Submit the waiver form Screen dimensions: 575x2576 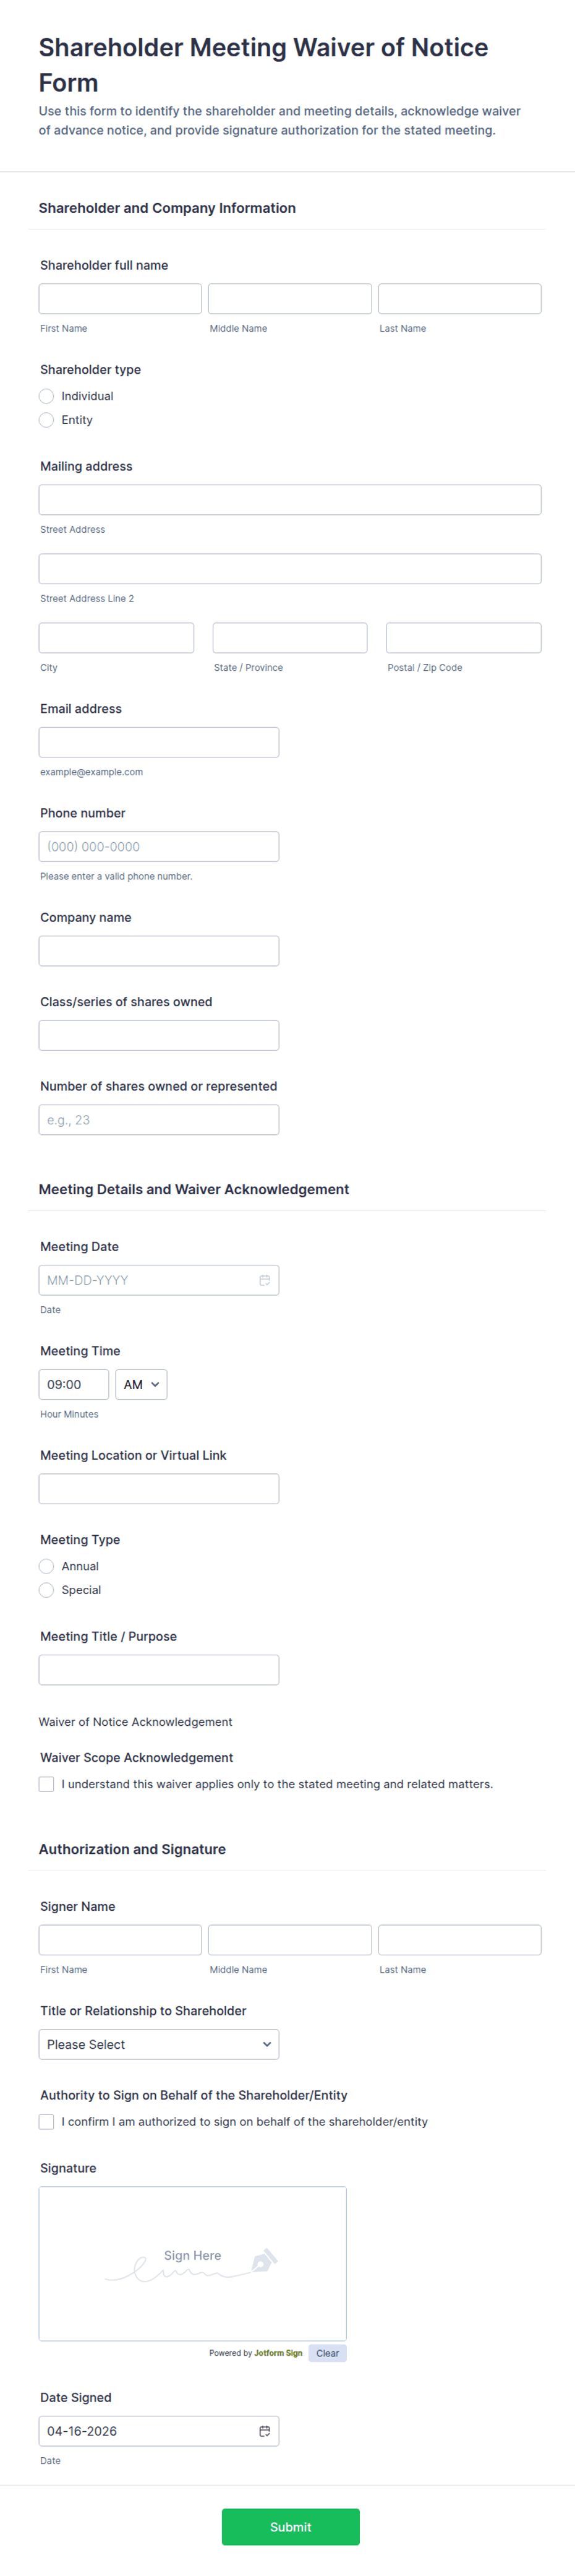pyautogui.click(x=290, y=2527)
